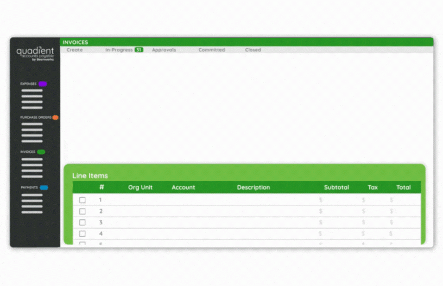Click the green Invoices sidebar badge
Image resolution: width=443 pixels, height=286 pixels.
[x=41, y=152]
